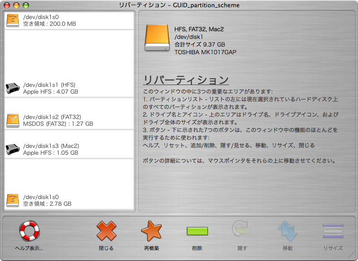
Task: Click the yellow minimize window button
Action: [x=16, y=5]
